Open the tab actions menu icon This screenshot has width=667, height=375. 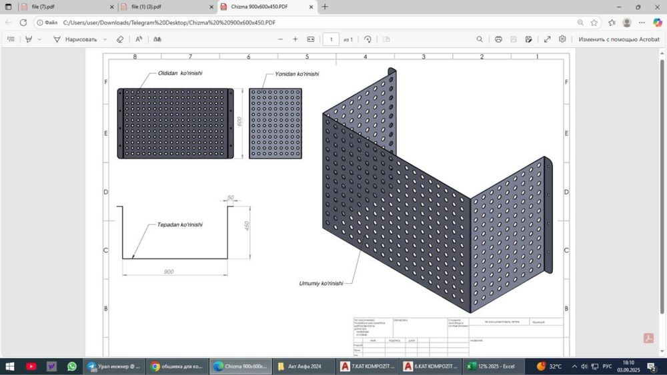tap(8, 7)
